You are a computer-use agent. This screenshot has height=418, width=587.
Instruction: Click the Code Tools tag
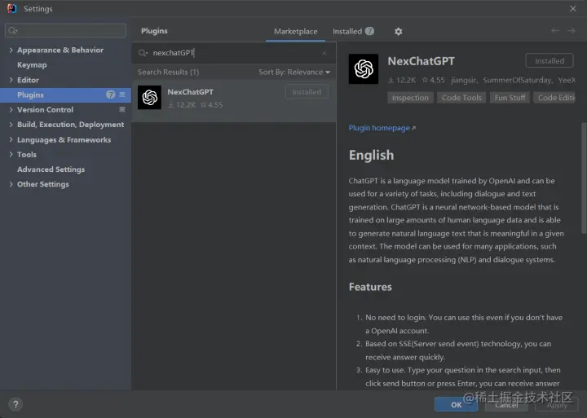461,98
